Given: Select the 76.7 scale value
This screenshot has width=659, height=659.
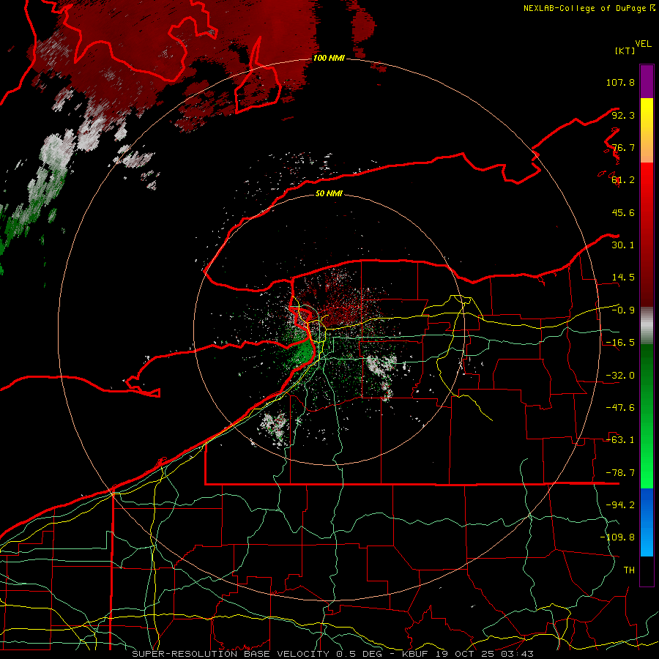Looking at the screenshot, I should pyautogui.click(x=623, y=147).
